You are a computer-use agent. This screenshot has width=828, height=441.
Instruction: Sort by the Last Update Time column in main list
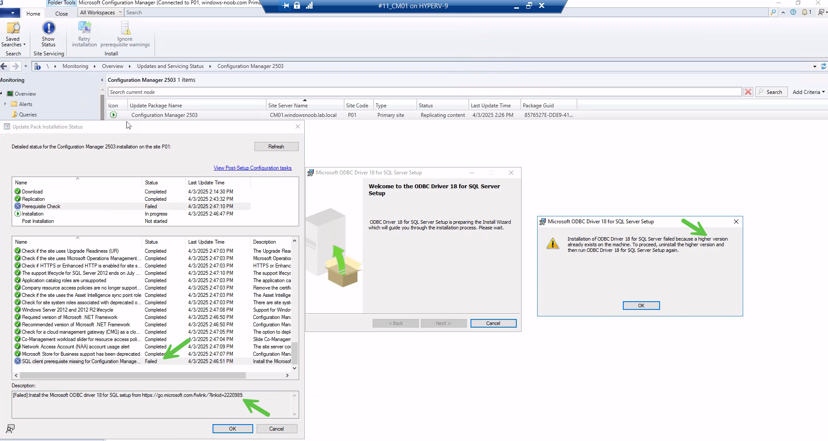point(494,105)
